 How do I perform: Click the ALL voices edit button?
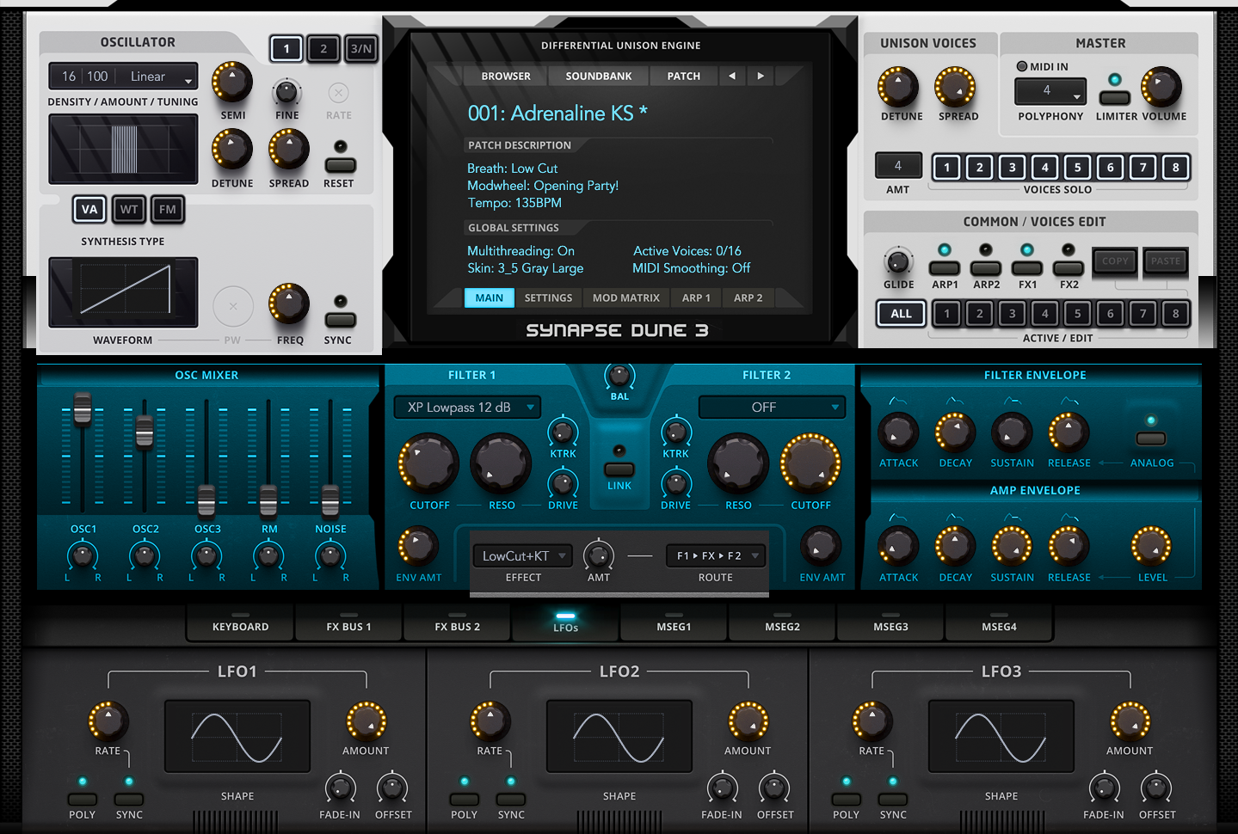[901, 314]
